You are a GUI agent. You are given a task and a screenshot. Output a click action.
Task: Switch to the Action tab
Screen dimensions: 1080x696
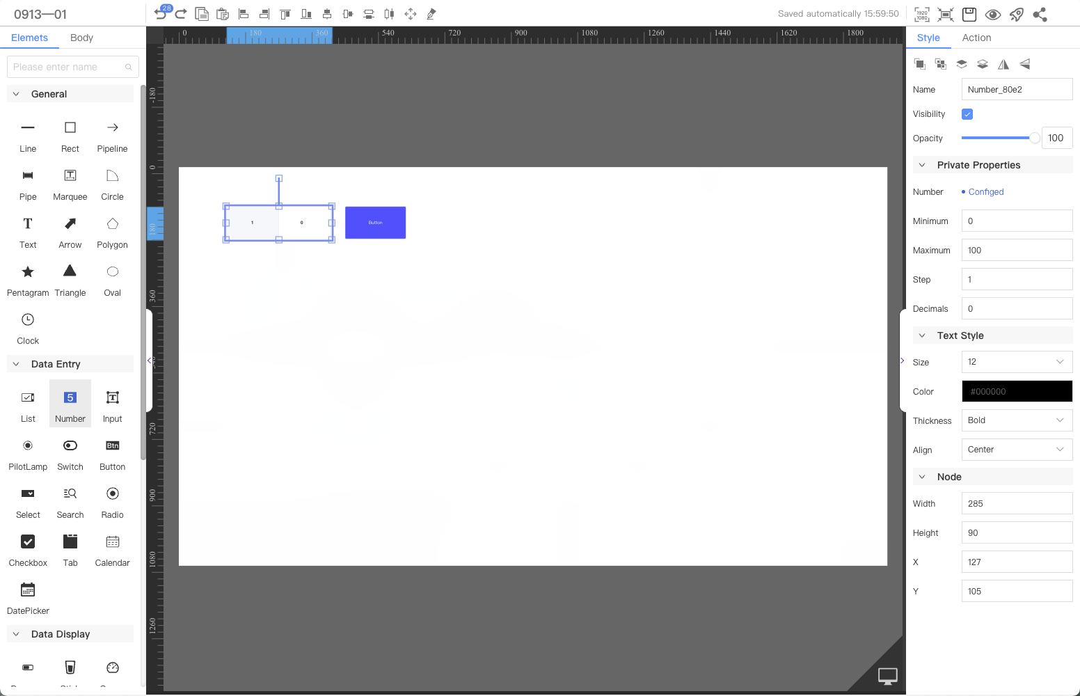(976, 38)
